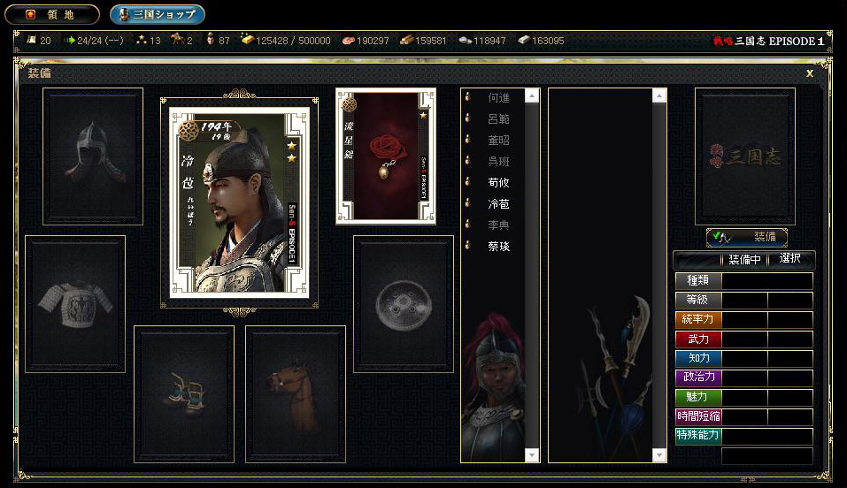The width and height of the screenshot is (847, 488).
Task: Click the gold resource icon in status bar
Action: coord(247,40)
